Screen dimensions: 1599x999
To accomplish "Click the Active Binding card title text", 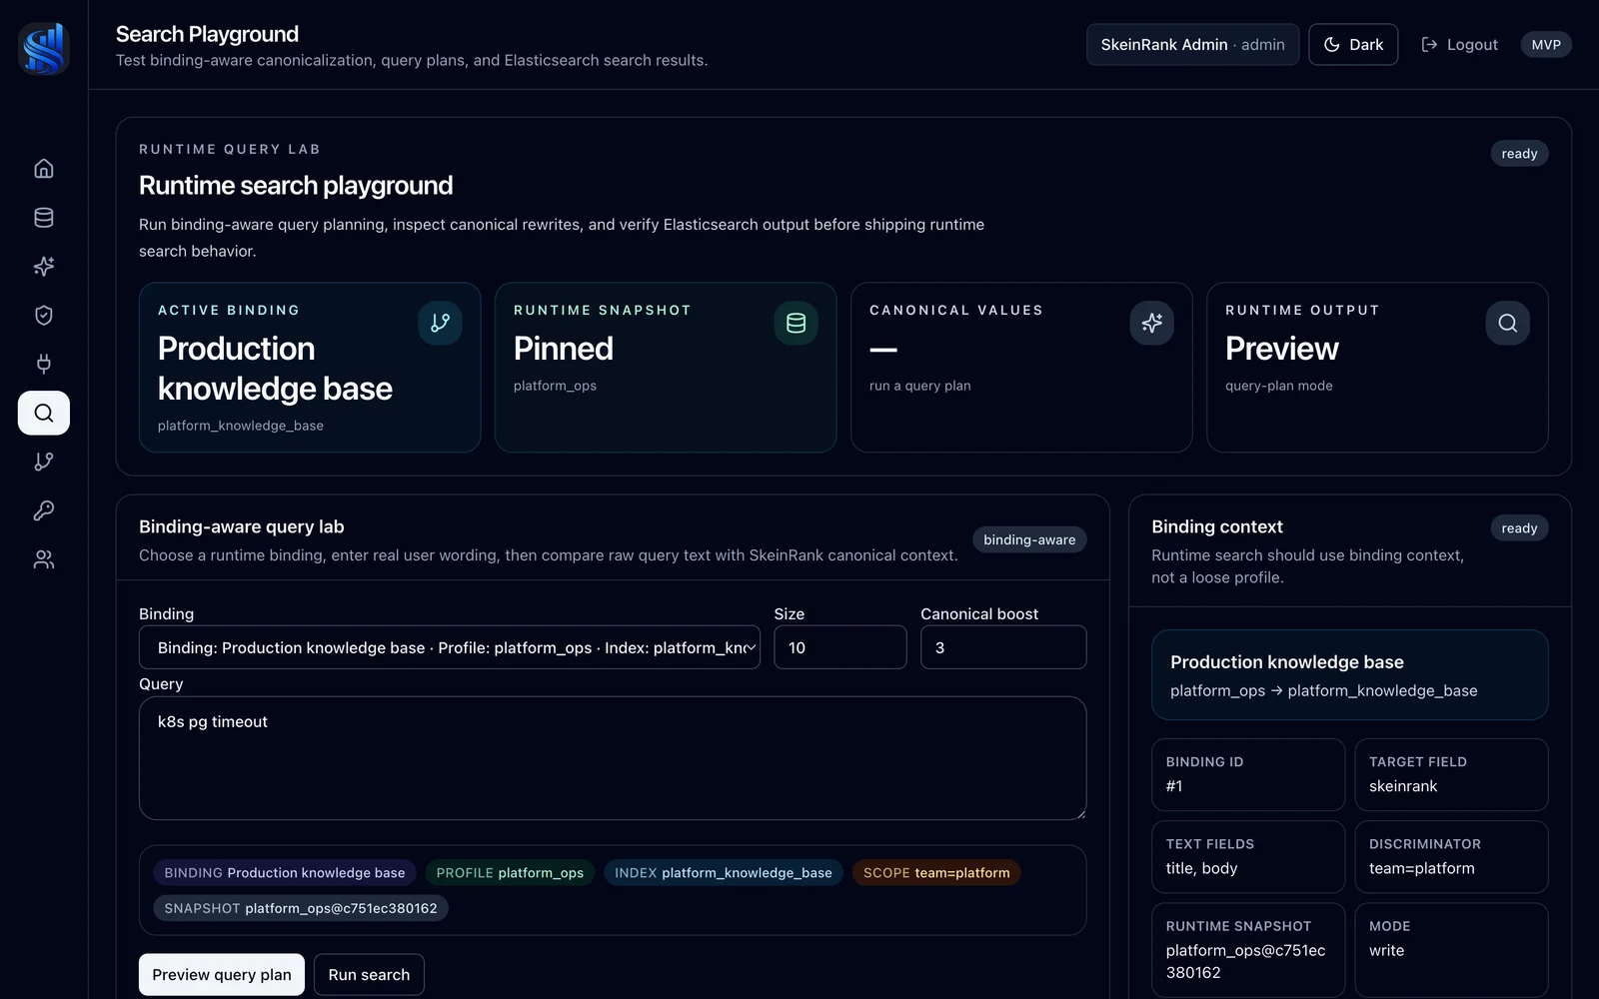I will (275, 368).
